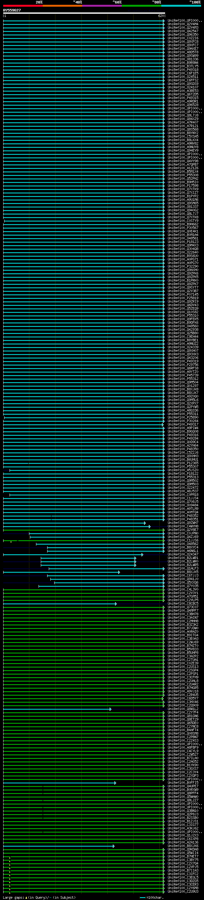The height and width of the screenshot is (900, 204).
Task: Click hit label UniRef100_C2U9U3
Action: click(183, 892)
